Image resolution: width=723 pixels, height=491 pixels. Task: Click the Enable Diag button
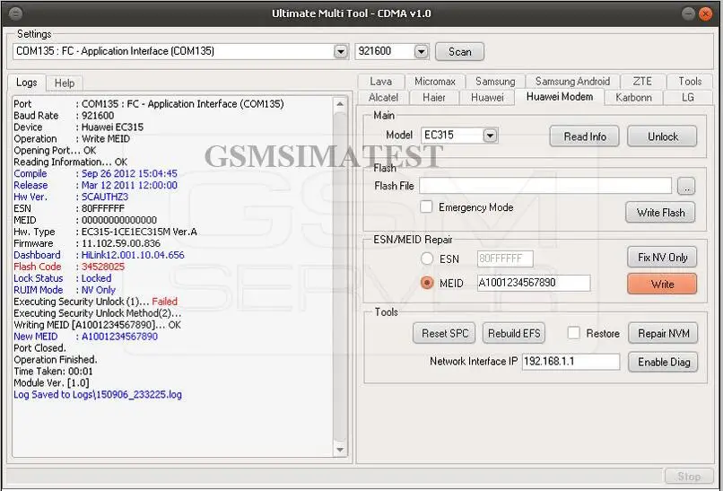(x=663, y=363)
